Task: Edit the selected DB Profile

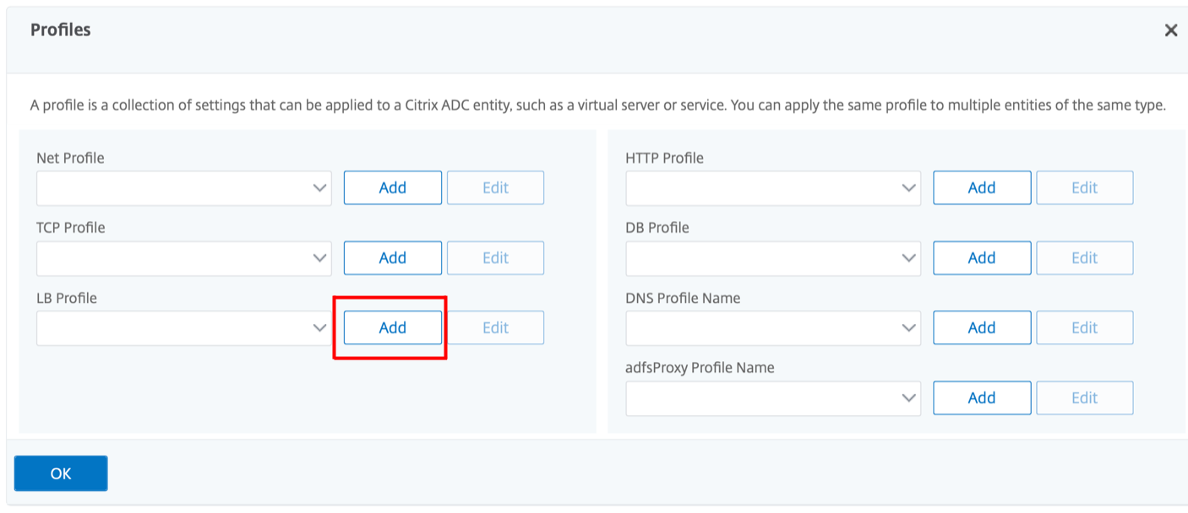Action: pyautogui.click(x=1084, y=258)
